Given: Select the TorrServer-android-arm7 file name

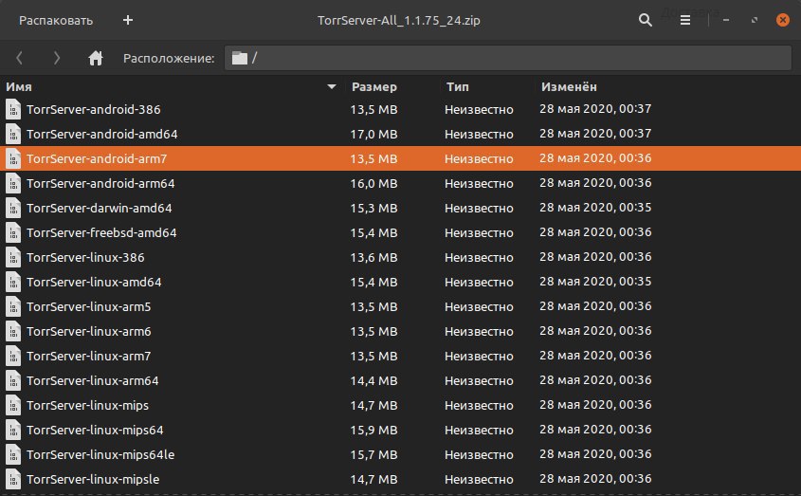Looking at the screenshot, I should (x=97, y=158).
